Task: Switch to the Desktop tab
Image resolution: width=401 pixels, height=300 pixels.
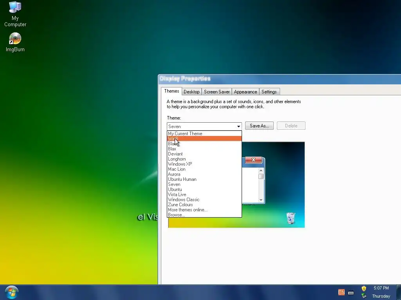Action: (191, 91)
